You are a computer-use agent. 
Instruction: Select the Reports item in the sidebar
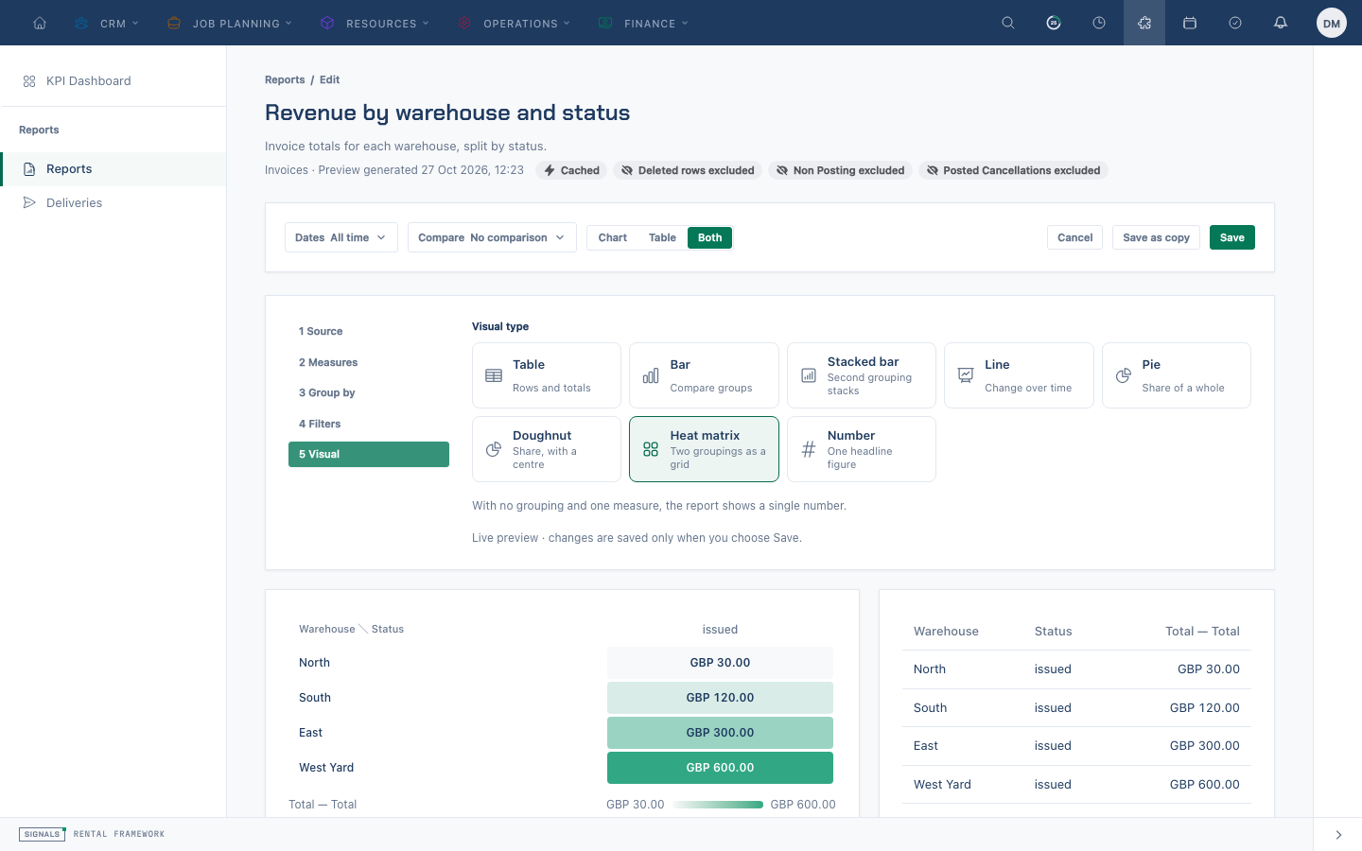point(113,169)
